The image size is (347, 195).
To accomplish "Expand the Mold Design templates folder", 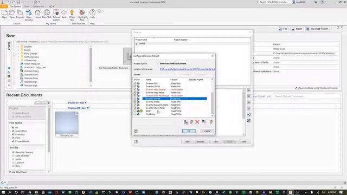I will 18,54.
